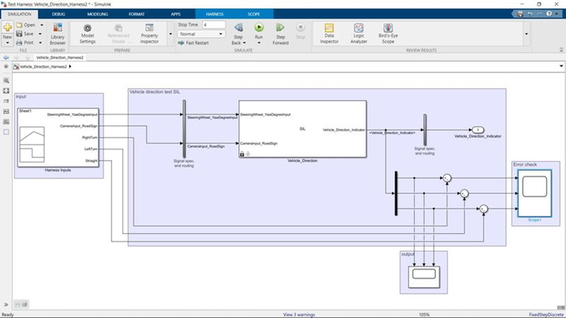Switch to the Harness tab
The width and height of the screenshot is (566, 318).
[x=214, y=14]
